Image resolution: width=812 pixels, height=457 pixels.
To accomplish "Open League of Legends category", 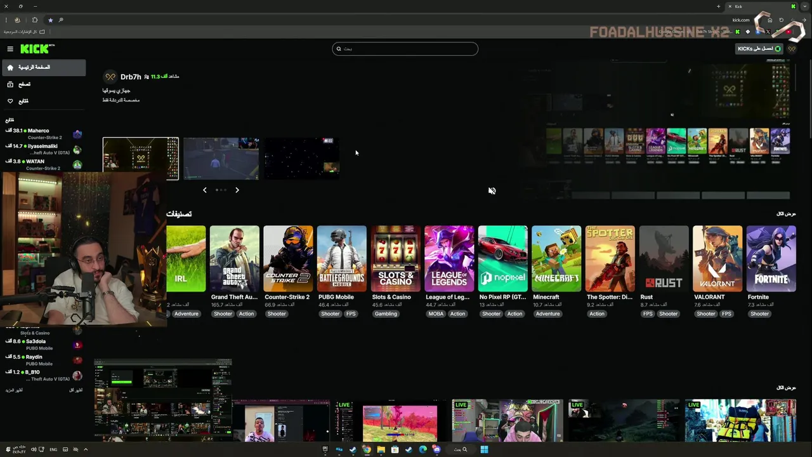I will (449, 258).
